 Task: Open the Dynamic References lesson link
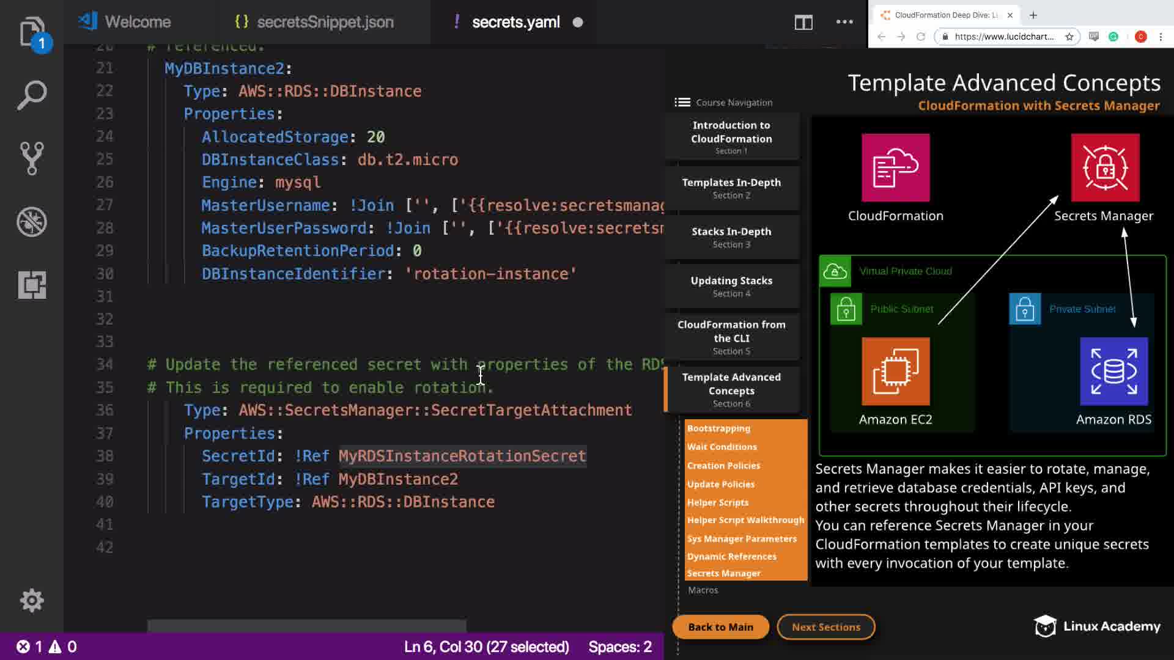pyautogui.click(x=731, y=556)
